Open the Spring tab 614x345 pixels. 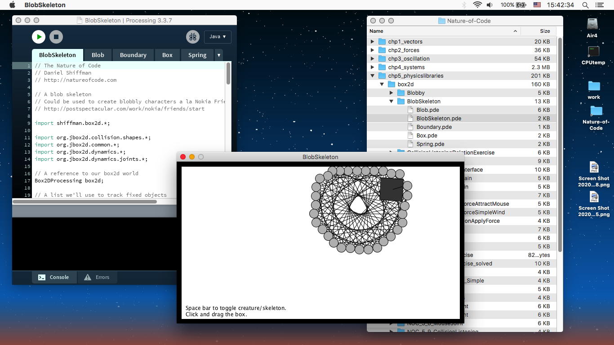(197, 55)
